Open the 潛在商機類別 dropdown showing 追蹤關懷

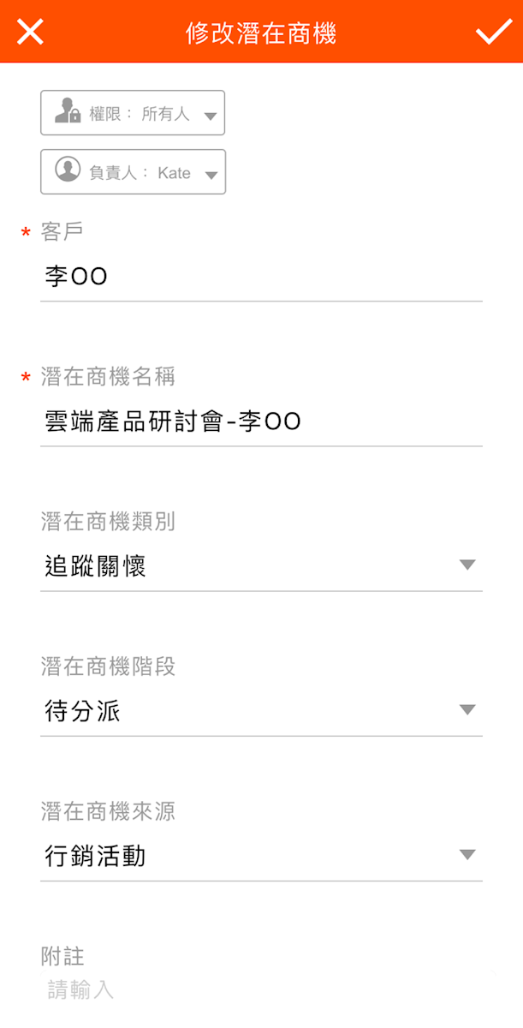pyautogui.click(x=248, y=566)
